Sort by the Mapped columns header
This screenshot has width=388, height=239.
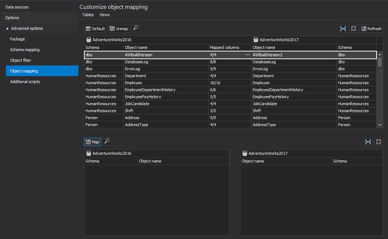pos(224,47)
